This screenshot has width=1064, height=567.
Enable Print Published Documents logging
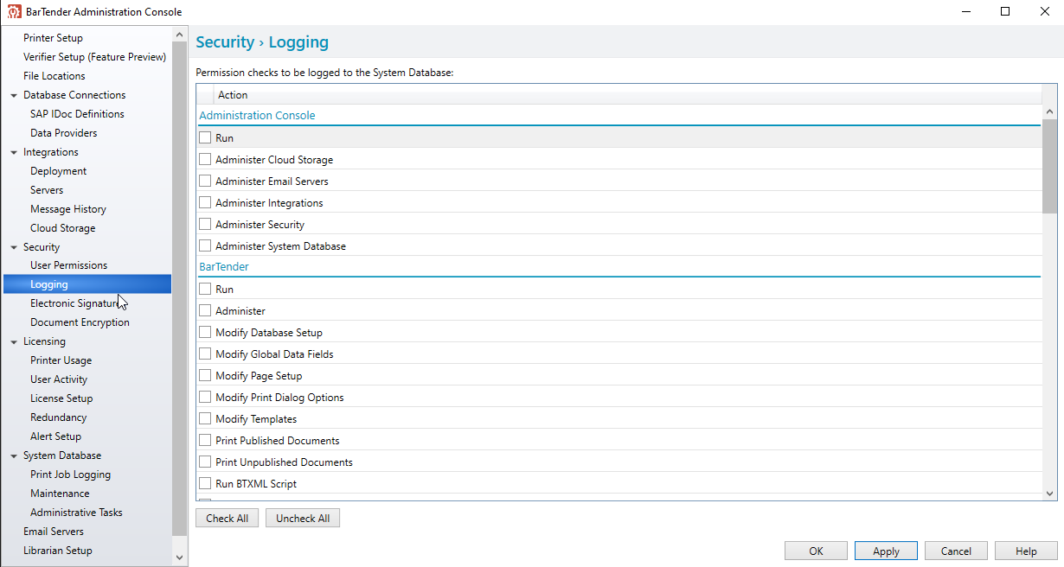[x=205, y=440]
